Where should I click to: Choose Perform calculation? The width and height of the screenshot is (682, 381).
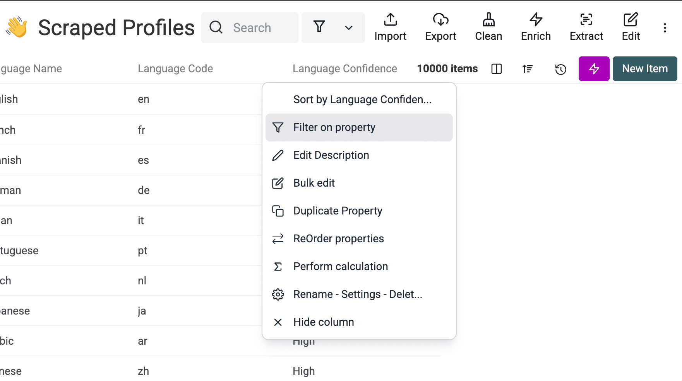(359, 267)
